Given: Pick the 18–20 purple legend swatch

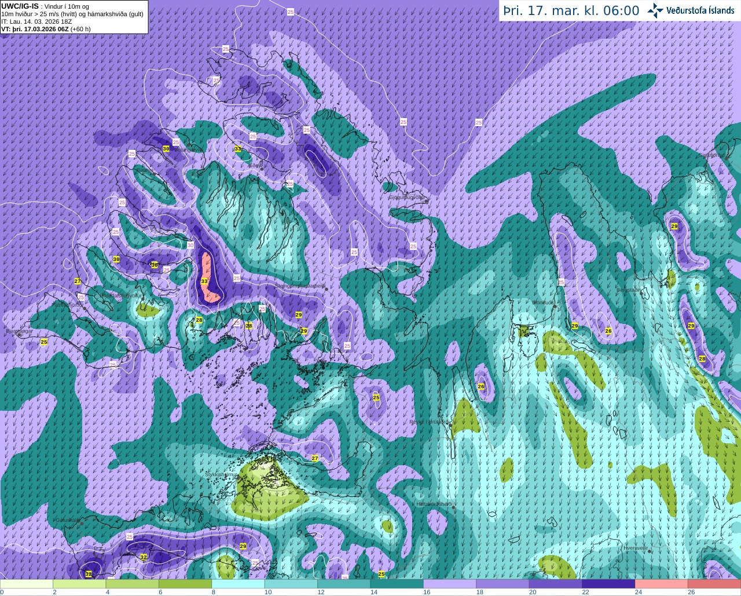Looking at the screenshot, I should point(502,584).
